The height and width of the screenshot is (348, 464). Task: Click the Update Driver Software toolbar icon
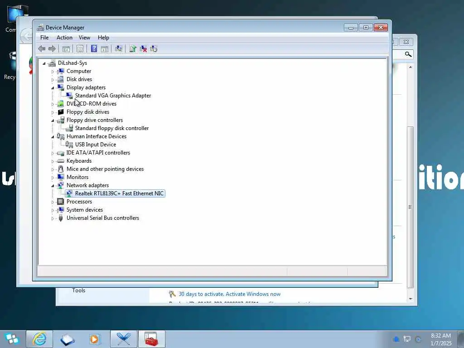point(133,48)
